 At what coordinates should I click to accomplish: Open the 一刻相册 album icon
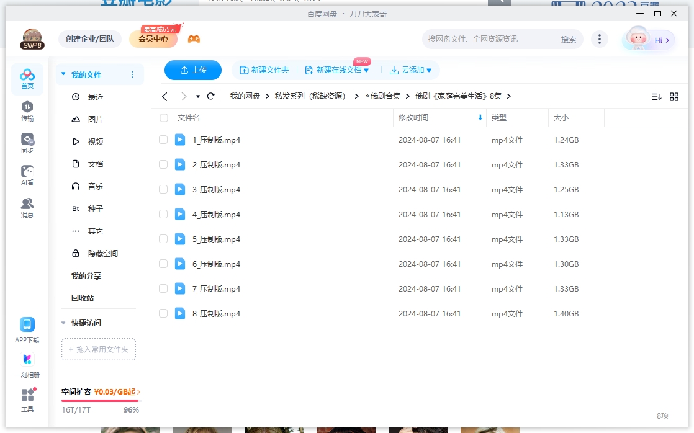pos(27,359)
